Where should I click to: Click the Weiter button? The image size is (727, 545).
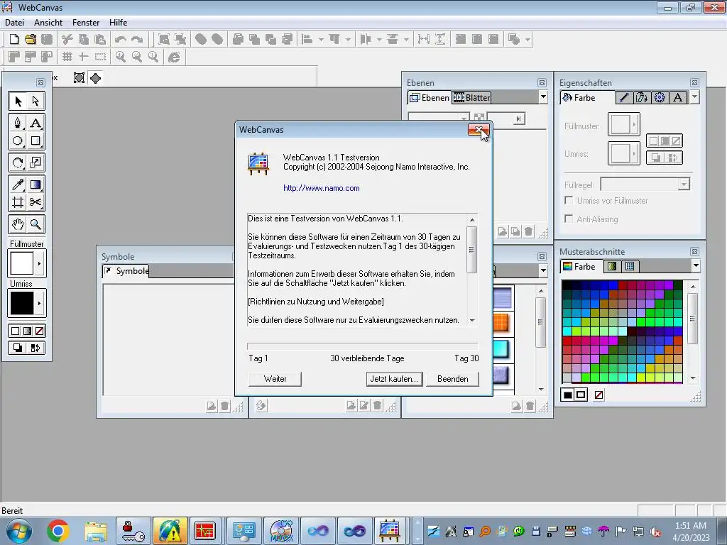(x=275, y=379)
